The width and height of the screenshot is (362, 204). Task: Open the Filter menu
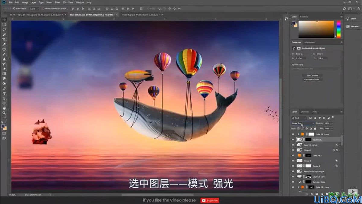(57, 2)
